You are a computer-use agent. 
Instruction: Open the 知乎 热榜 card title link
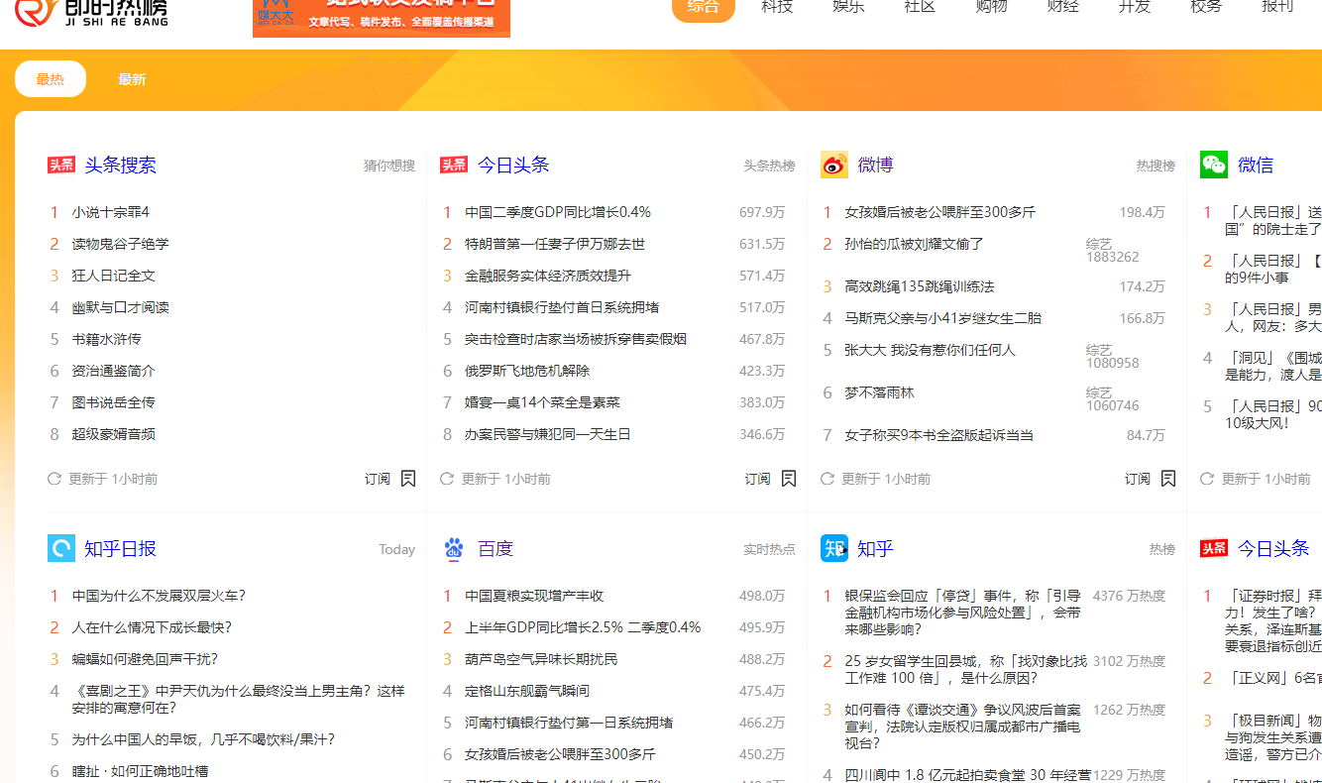pyautogui.click(x=875, y=548)
